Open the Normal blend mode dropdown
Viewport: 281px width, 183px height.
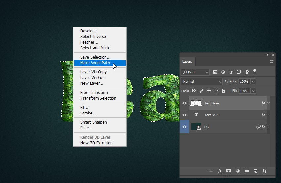(202, 82)
